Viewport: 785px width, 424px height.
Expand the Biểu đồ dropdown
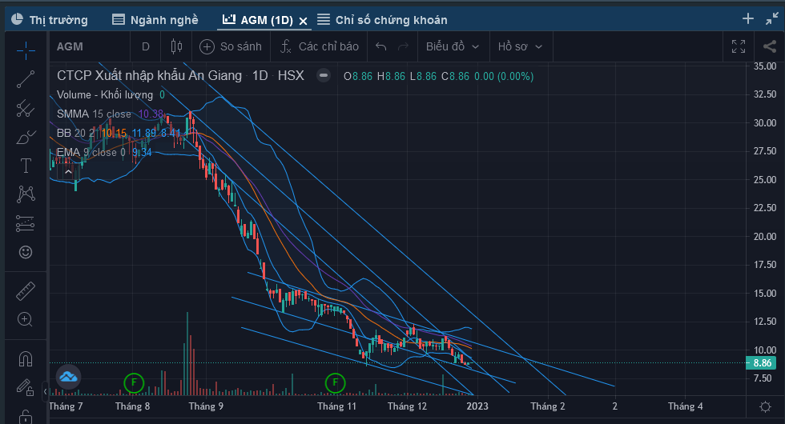(453, 46)
